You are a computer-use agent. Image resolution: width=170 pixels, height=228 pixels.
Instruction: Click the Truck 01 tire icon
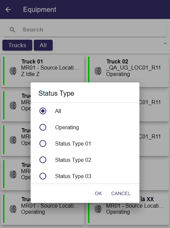(x=13, y=71)
